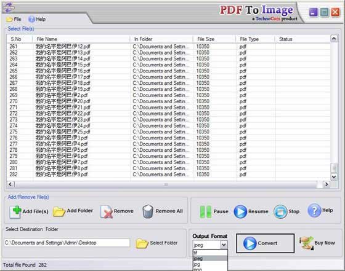The height and width of the screenshot is (271, 345).
Task: Start conversion with the Convert button
Action: tap(265, 243)
